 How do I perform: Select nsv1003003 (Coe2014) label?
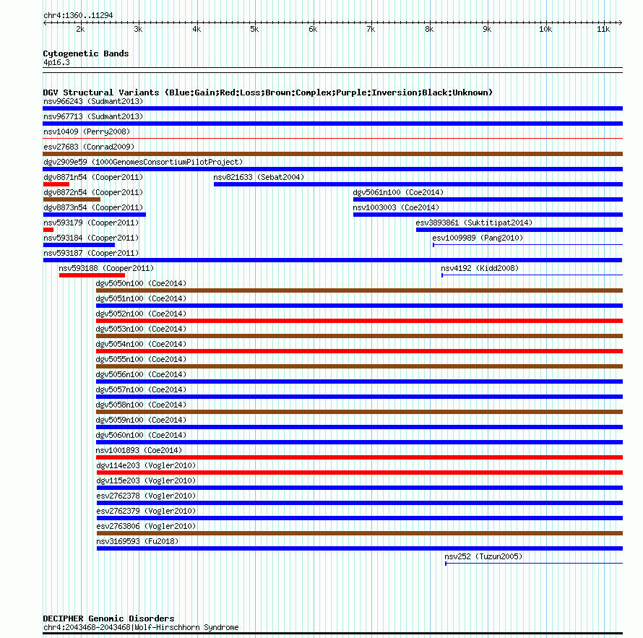pyautogui.click(x=396, y=207)
